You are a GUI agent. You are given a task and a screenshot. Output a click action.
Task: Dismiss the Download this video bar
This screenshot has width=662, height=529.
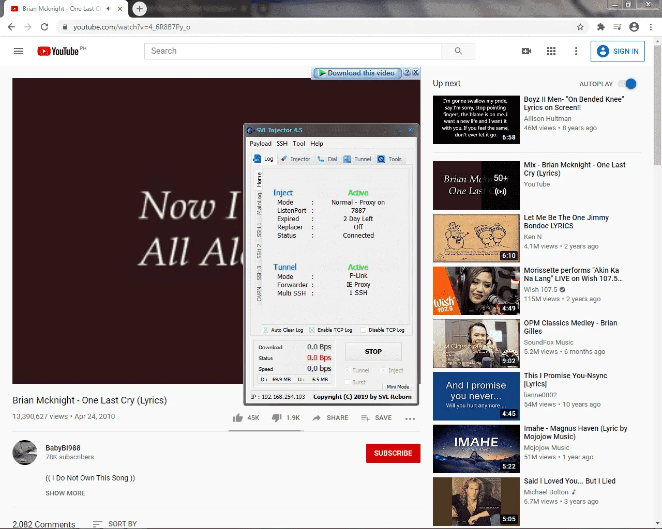click(x=415, y=73)
